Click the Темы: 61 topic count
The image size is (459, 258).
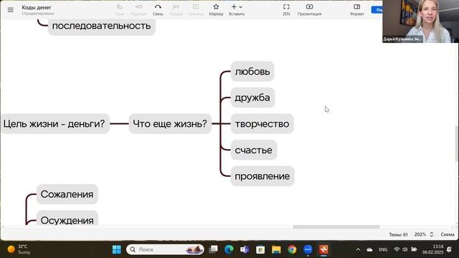[398, 234]
